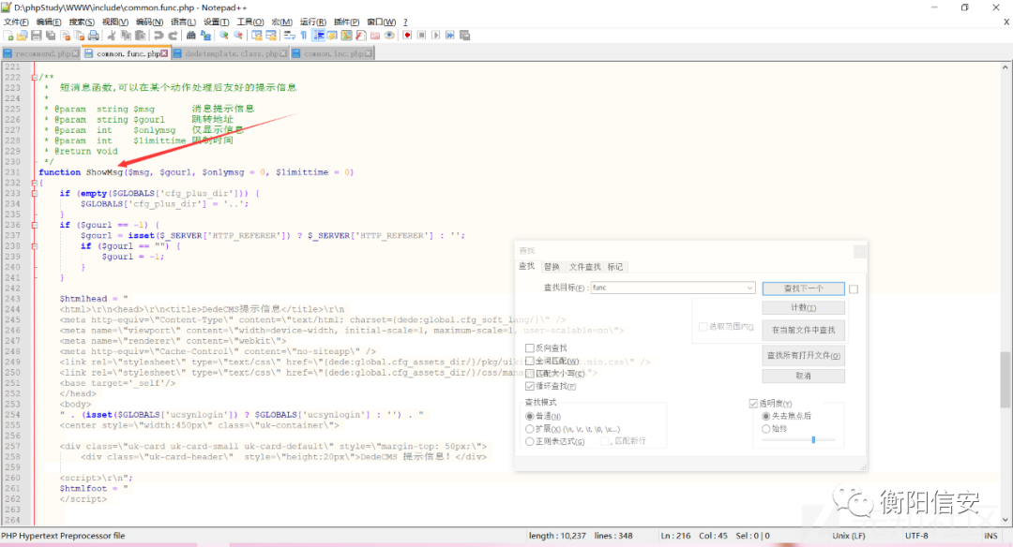Toggle synchronize horizontal scrolling icon
Screen dimensions: 1013x547
coord(271,36)
